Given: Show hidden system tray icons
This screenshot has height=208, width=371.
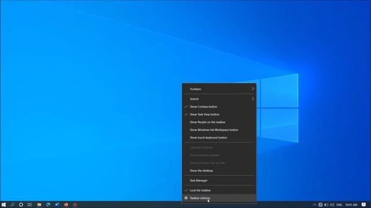Looking at the screenshot, I should point(314,205).
